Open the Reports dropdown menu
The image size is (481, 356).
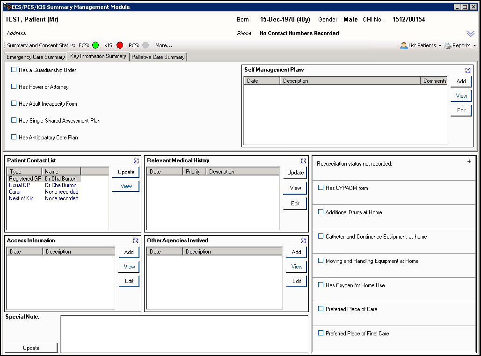pyautogui.click(x=460, y=45)
